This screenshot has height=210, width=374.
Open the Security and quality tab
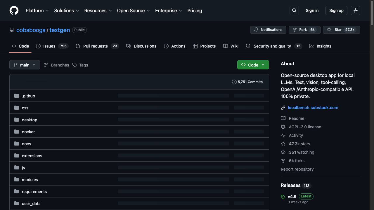point(274,46)
